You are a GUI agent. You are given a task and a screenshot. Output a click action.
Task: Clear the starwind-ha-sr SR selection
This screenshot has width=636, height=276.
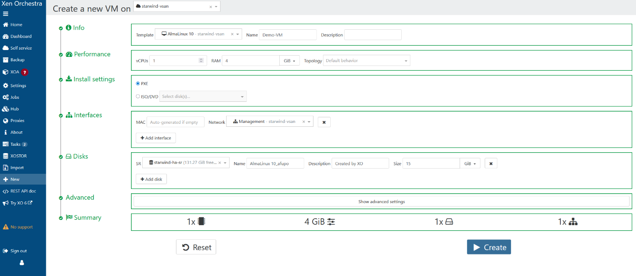[x=220, y=163]
